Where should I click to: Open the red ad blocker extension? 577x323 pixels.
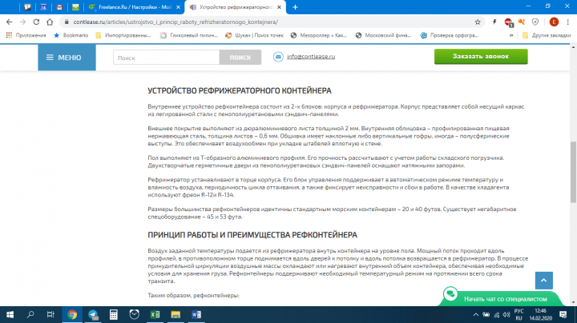point(508,22)
